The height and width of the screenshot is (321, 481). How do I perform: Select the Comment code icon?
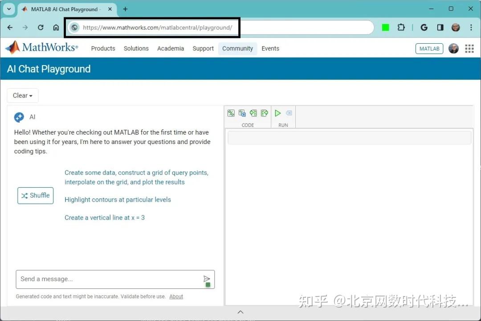click(x=231, y=113)
